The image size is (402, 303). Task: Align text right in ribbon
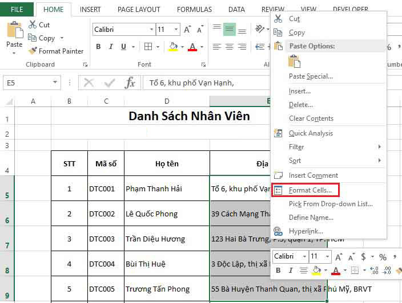[x=242, y=47]
